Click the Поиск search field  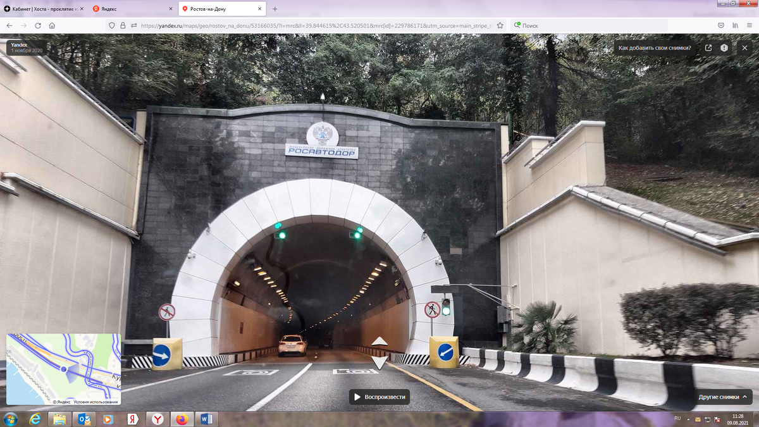(x=588, y=25)
